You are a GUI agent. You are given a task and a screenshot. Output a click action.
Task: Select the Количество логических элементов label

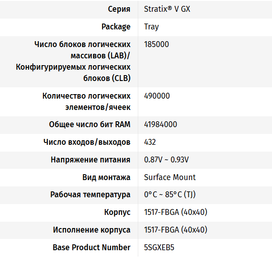(x=86, y=101)
